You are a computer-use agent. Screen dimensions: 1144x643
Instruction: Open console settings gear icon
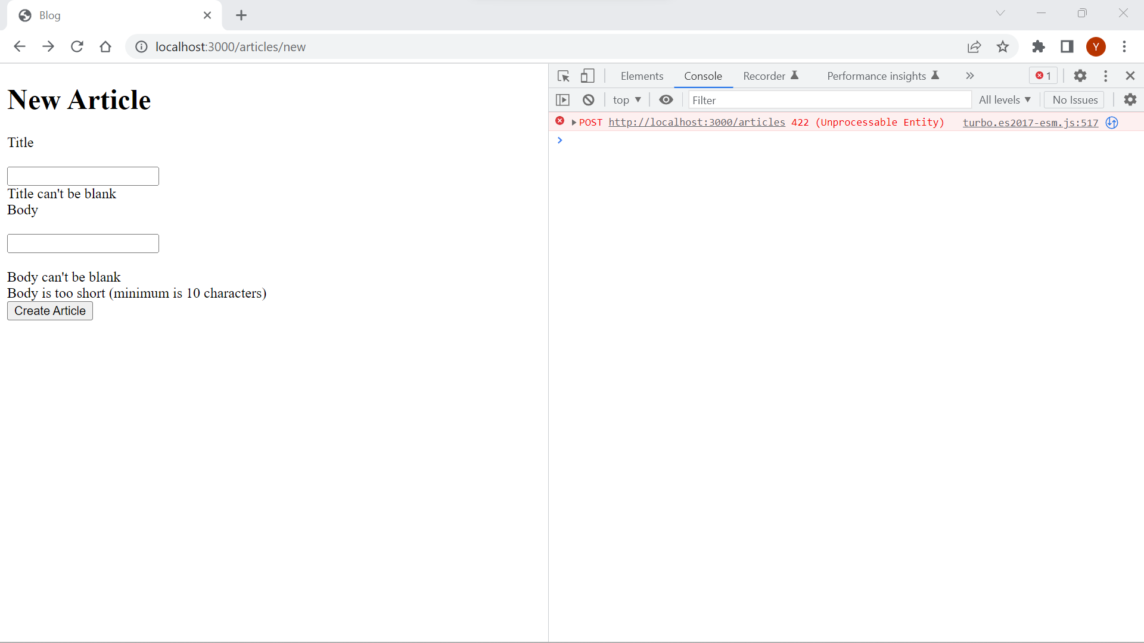1130,100
